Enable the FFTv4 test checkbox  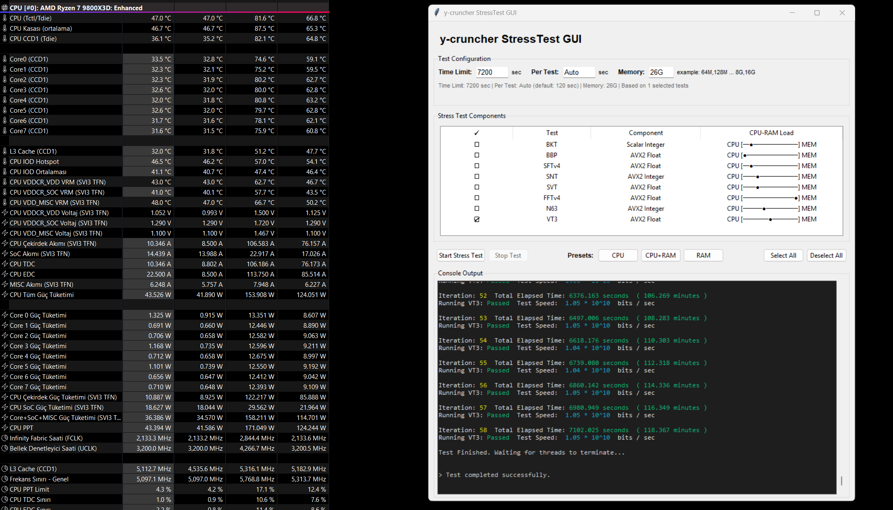point(477,198)
